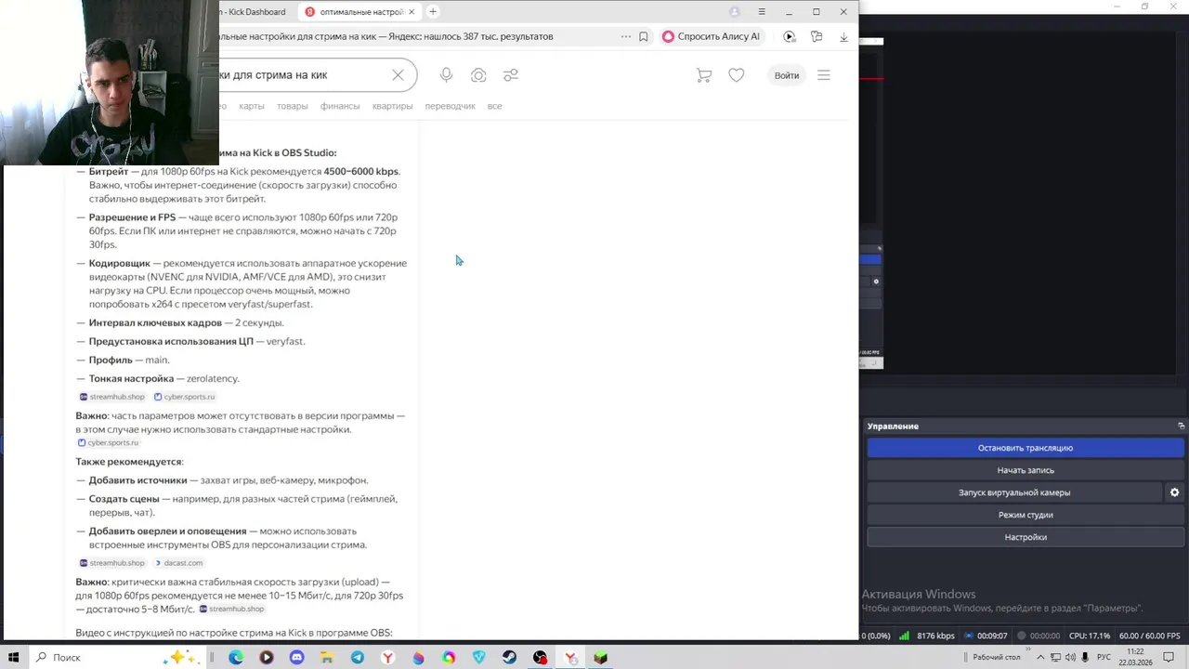Click the 00:09:07 stream timer in OBS

[992, 636]
